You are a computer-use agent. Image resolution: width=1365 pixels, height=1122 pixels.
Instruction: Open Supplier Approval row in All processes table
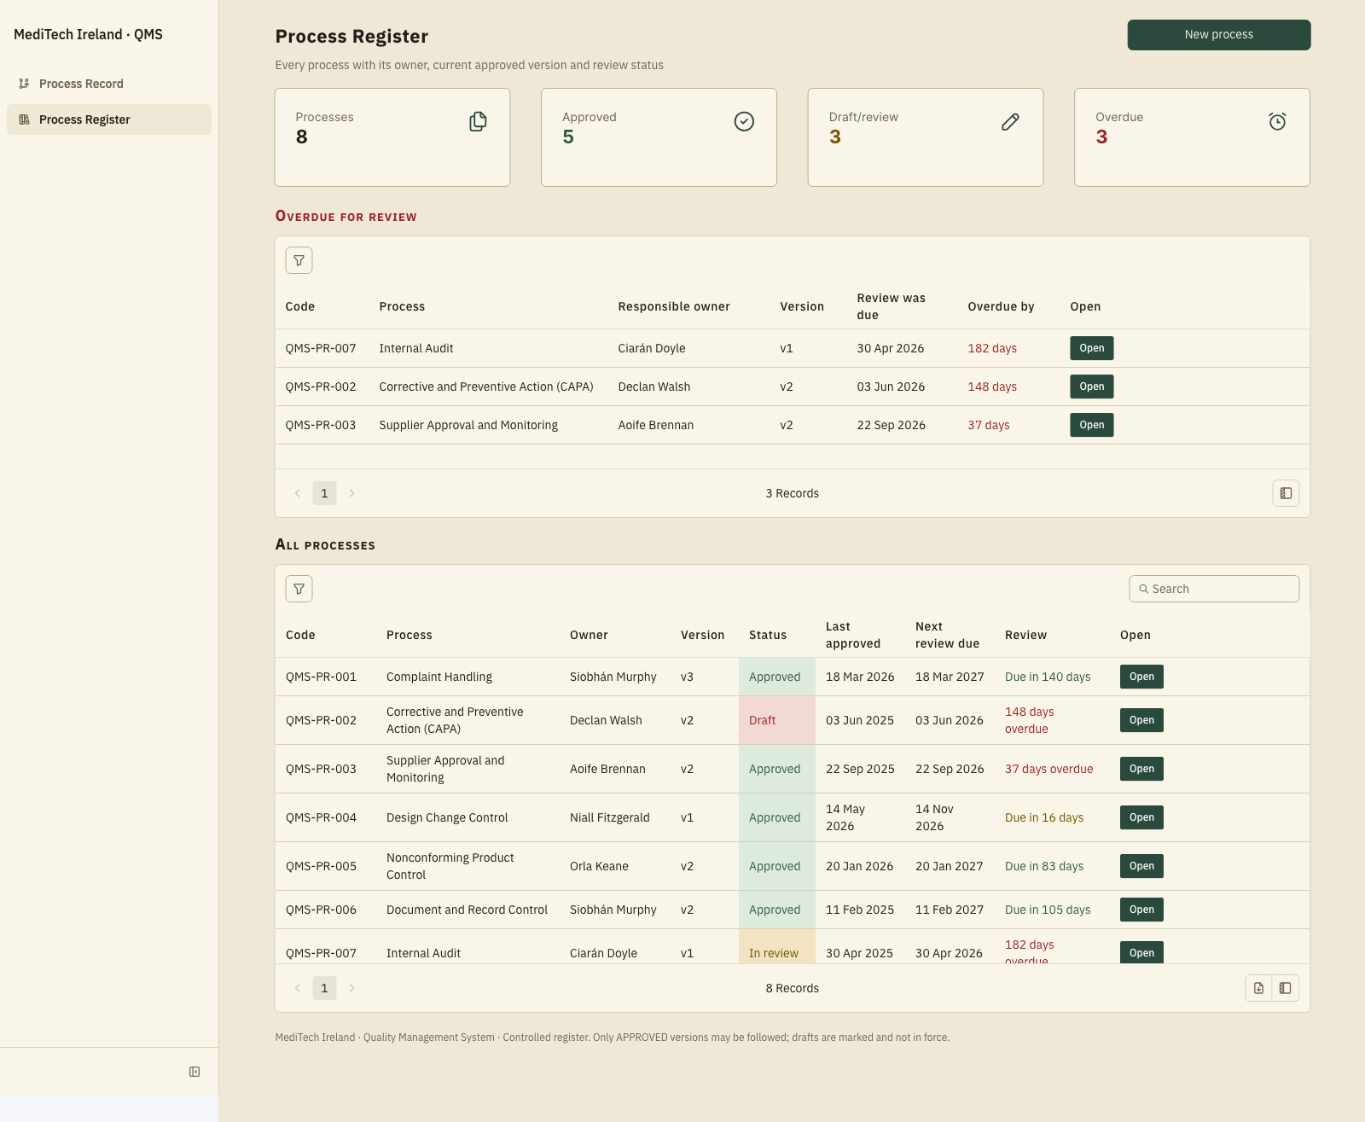point(1141,769)
